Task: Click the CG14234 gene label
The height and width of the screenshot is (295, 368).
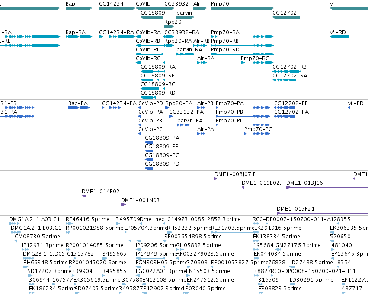Action: [x=111, y=4]
